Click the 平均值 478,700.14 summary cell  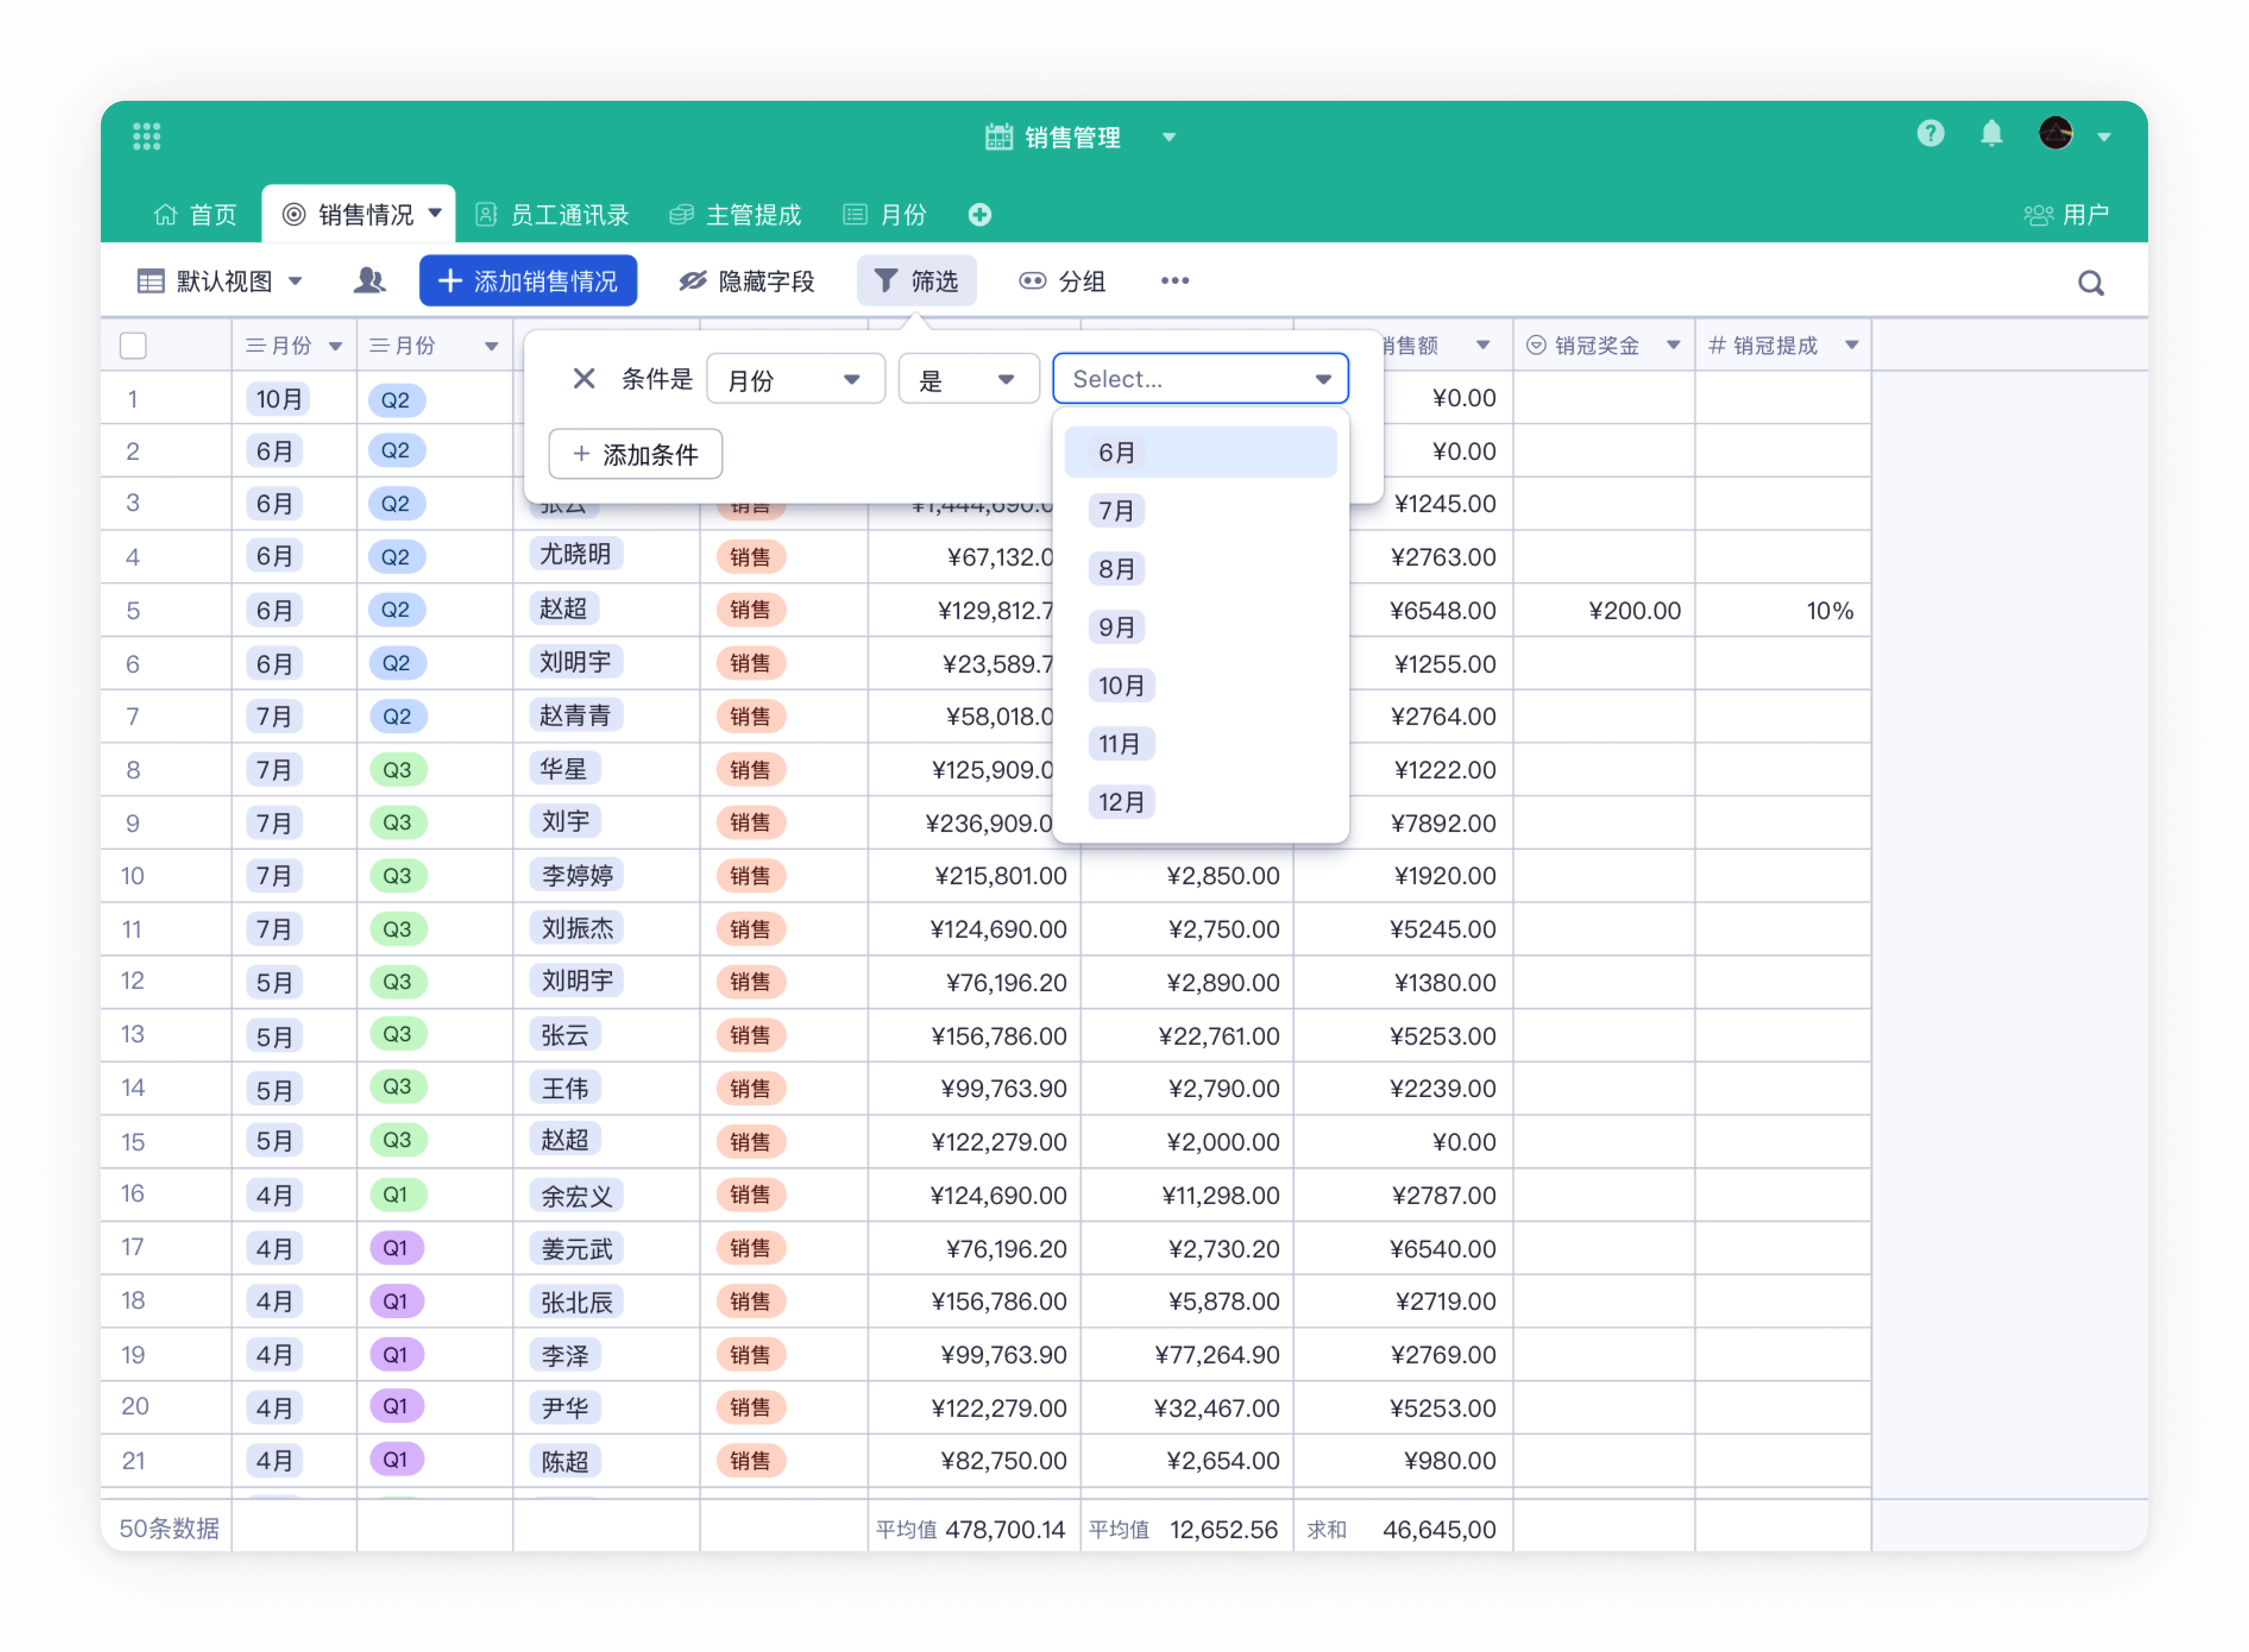pos(974,1529)
